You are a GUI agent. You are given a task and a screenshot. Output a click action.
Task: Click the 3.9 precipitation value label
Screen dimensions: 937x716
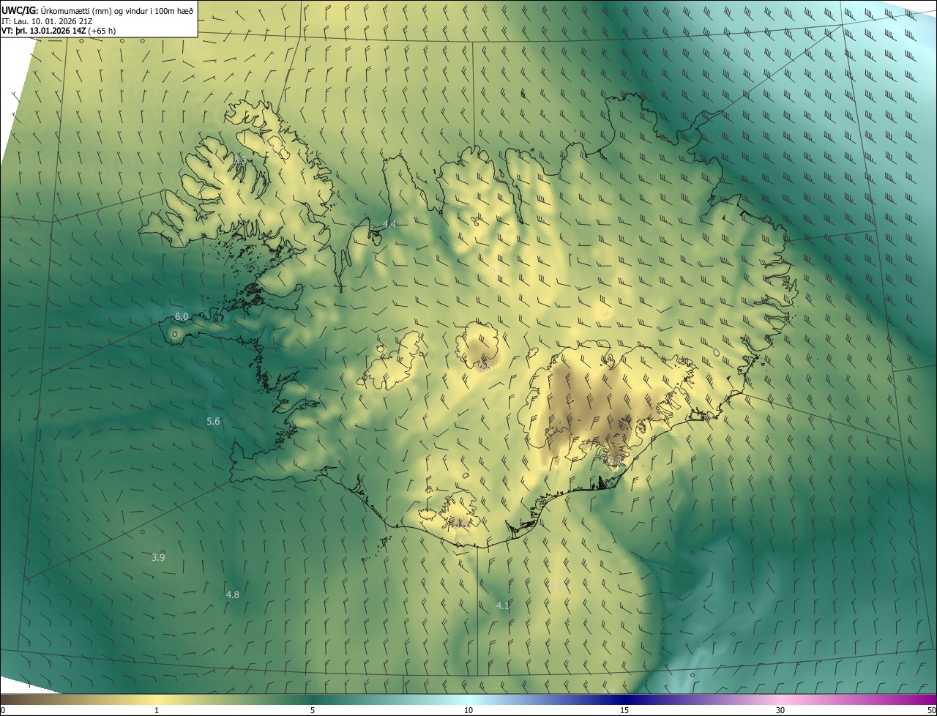tap(158, 557)
